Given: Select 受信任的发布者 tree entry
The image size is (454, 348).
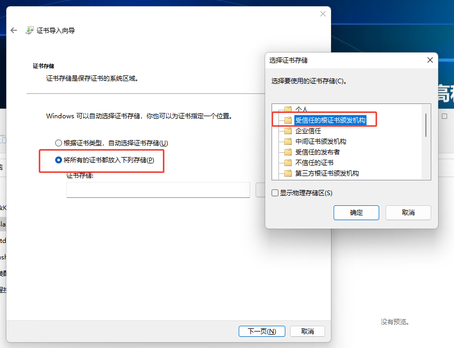Looking at the screenshot, I should tap(317, 152).
